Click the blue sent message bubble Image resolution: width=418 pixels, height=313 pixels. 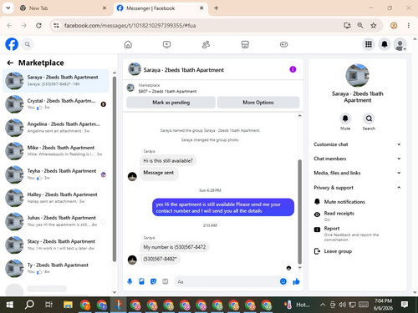pos(223,207)
